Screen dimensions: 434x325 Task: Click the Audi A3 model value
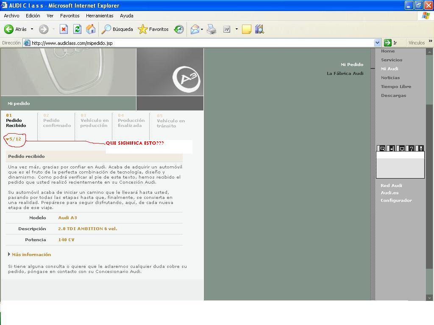click(x=67, y=218)
